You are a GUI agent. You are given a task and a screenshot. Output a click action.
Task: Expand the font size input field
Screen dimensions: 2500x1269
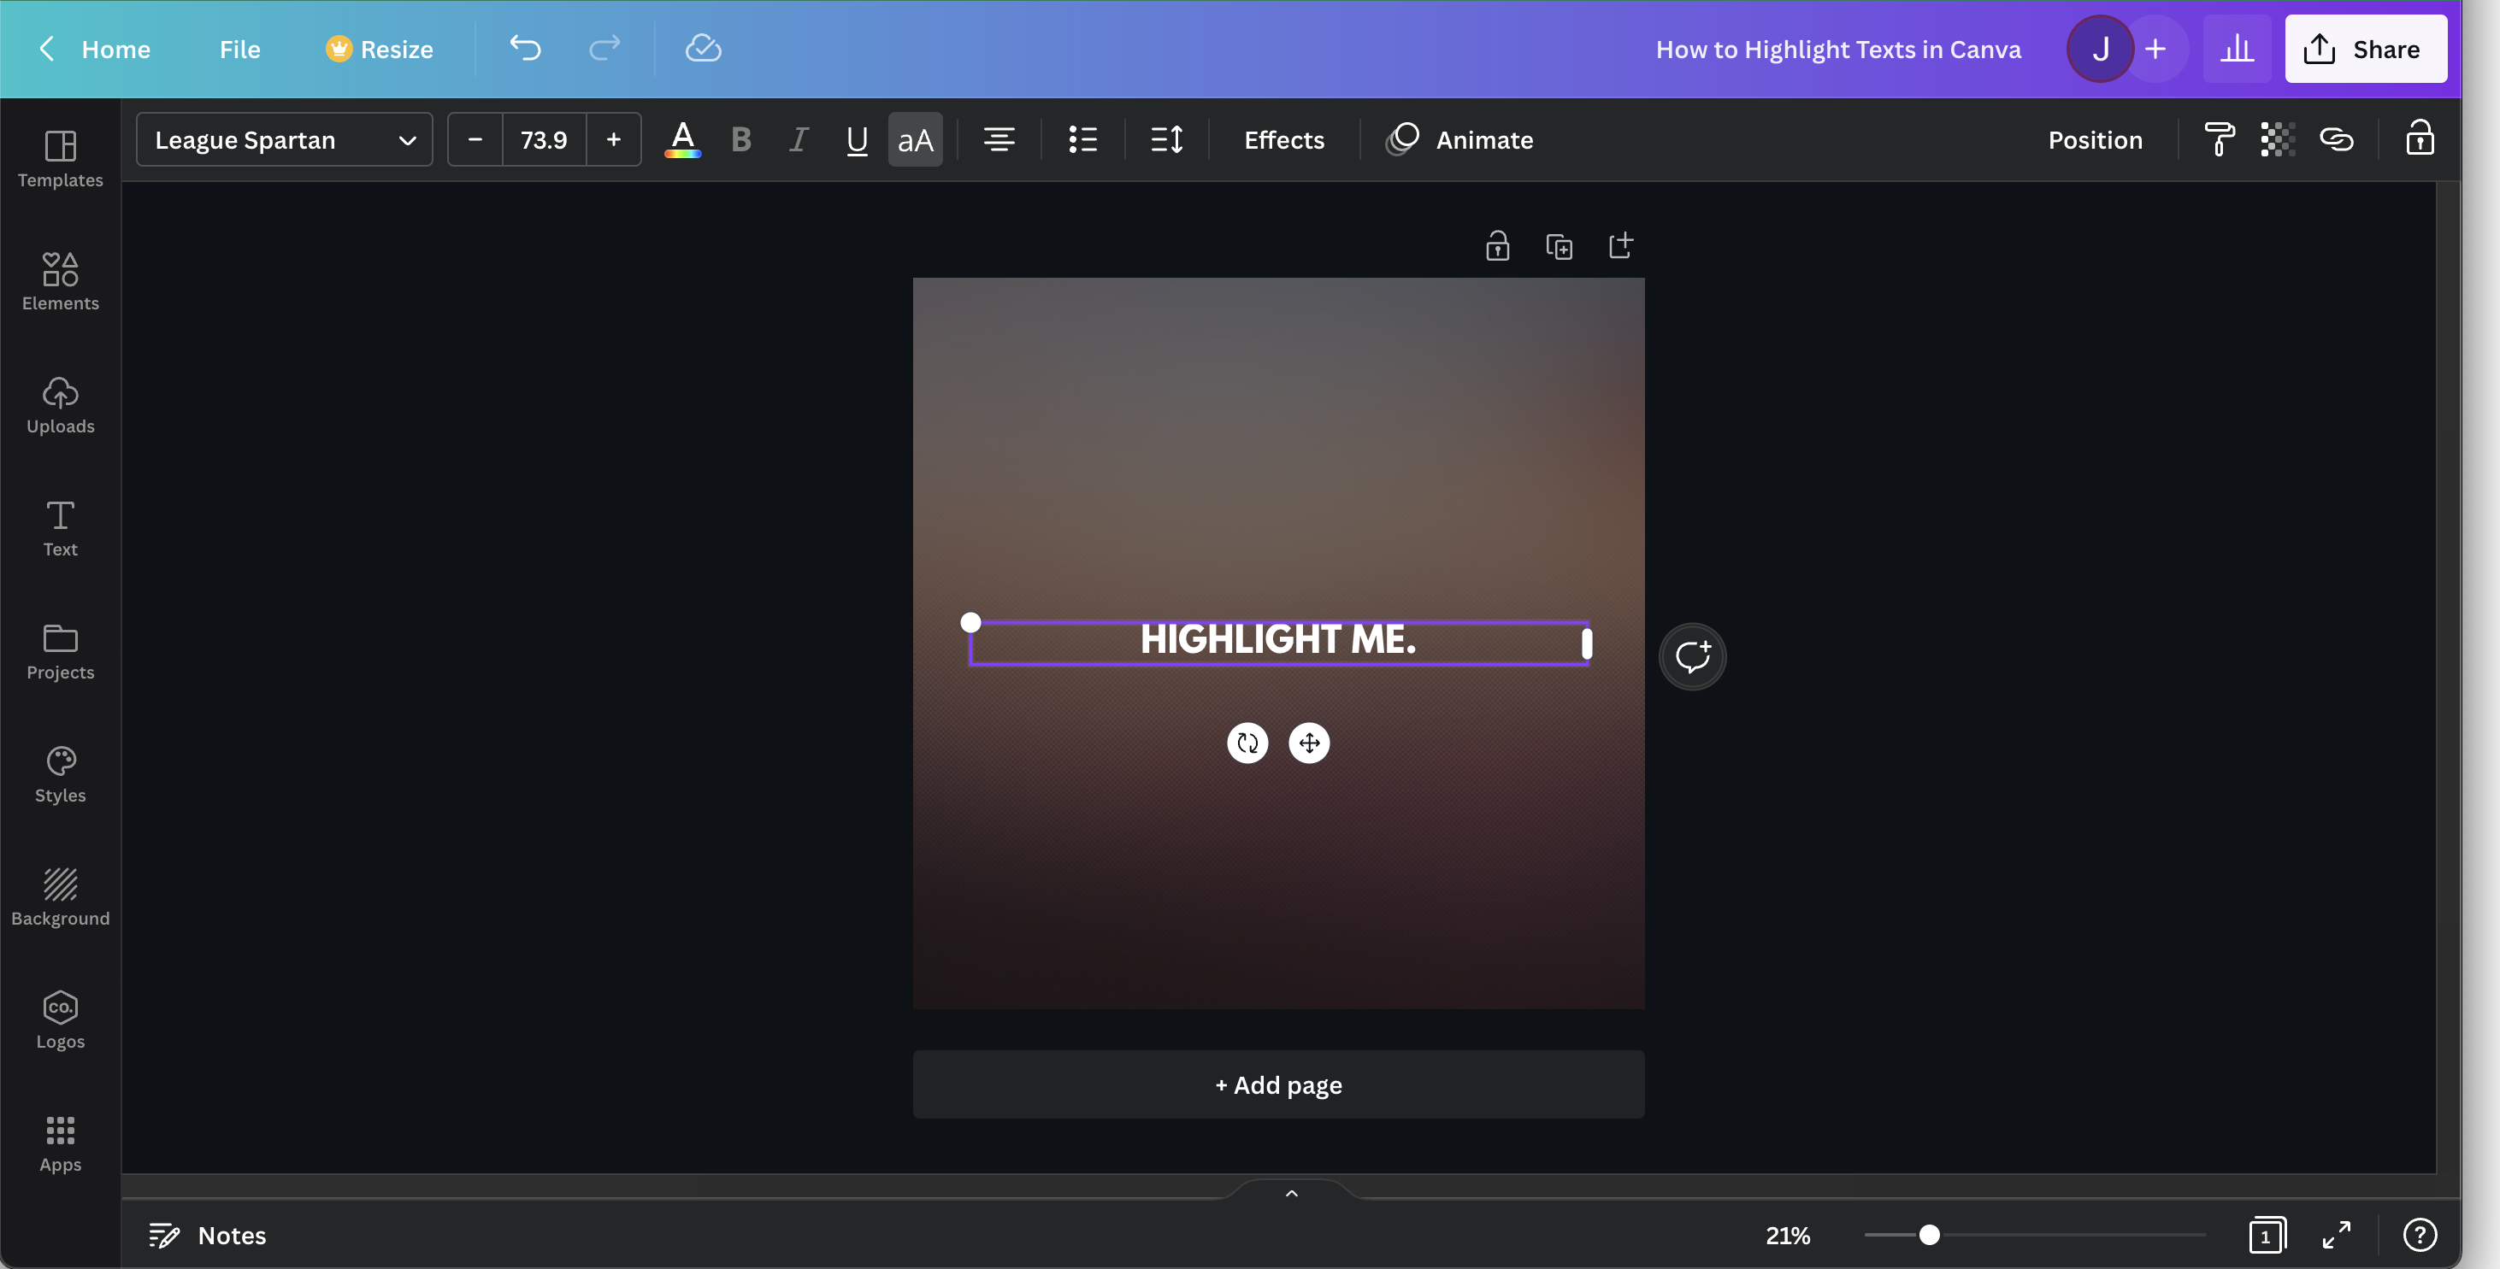pyautogui.click(x=544, y=138)
